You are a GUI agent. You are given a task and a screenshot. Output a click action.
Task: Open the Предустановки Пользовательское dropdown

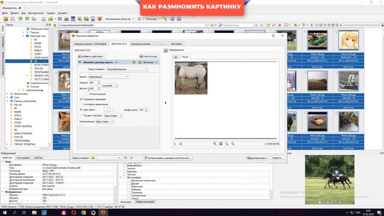[127, 70]
